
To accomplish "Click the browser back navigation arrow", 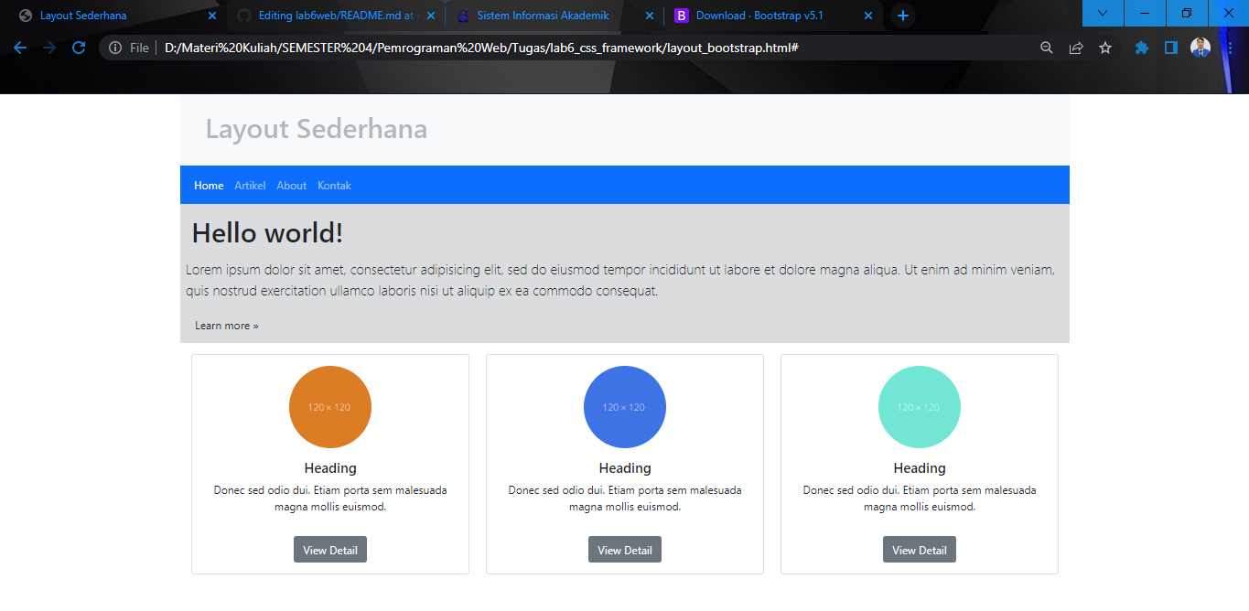I will click(x=19, y=47).
